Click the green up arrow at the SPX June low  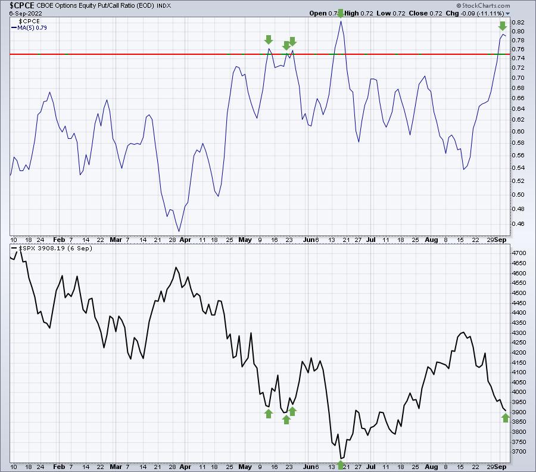(x=341, y=464)
